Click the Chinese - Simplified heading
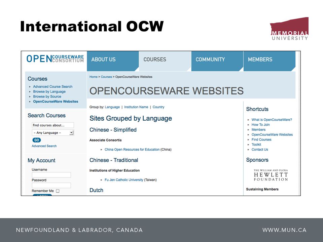The height and width of the screenshot is (242, 323). [113, 130]
